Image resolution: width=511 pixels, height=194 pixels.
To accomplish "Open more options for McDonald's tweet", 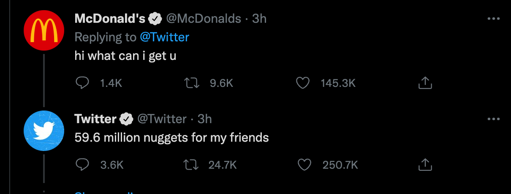I will (493, 19).
